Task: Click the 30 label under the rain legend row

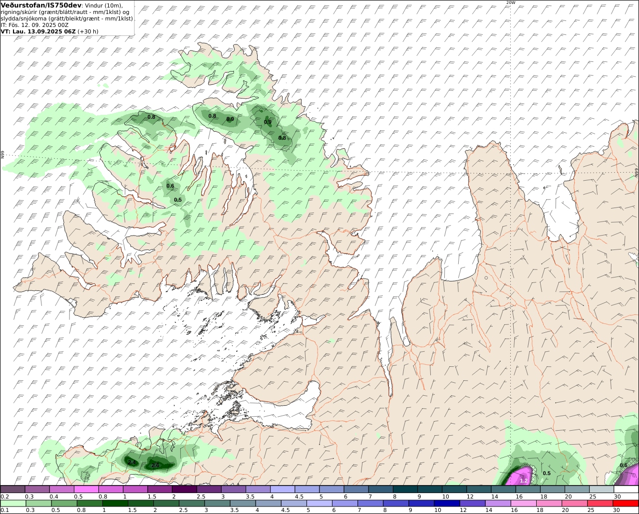Action: coord(617,510)
